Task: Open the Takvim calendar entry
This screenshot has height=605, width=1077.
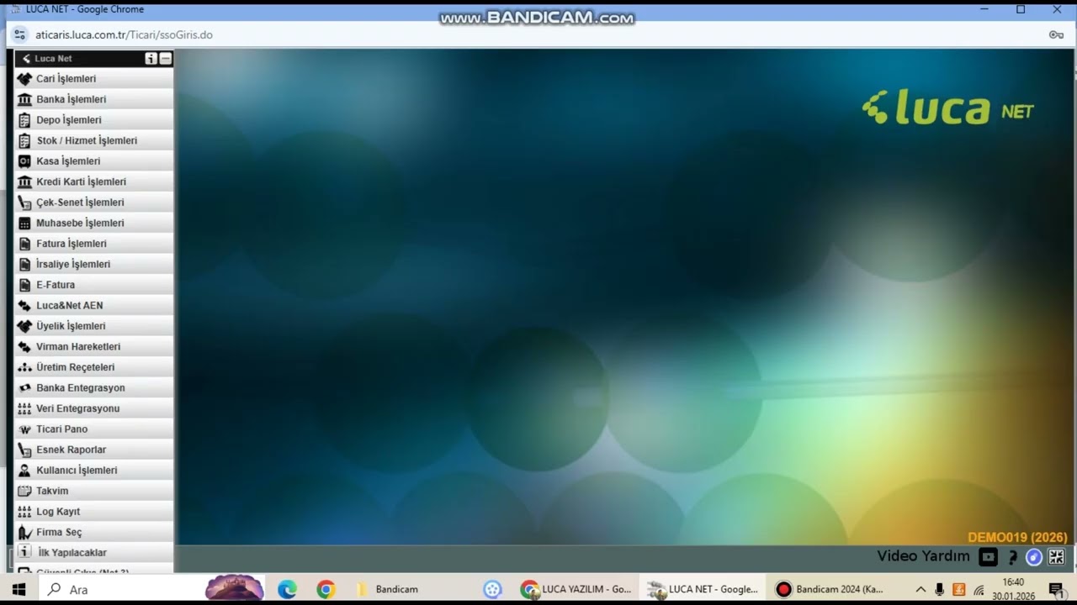Action: [x=94, y=491]
